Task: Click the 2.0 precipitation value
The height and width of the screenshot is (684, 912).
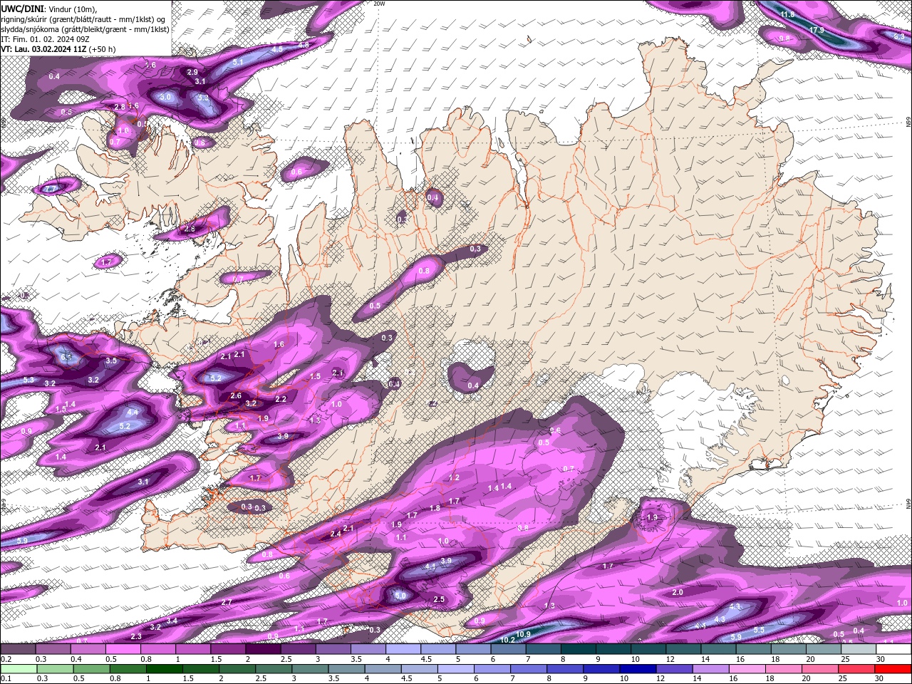Action: pyautogui.click(x=678, y=593)
